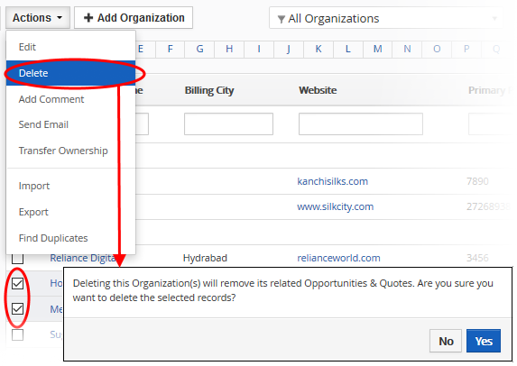
Task: Confirm deletion with the Yes button
Action: click(484, 341)
